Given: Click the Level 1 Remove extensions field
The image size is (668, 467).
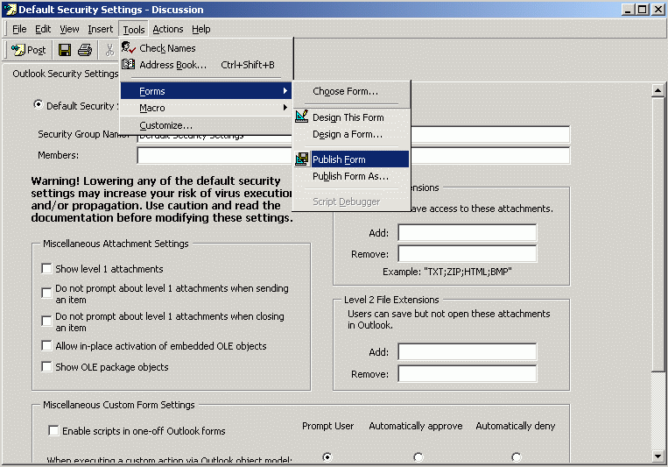Looking at the screenshot, I should coord(468,254).
